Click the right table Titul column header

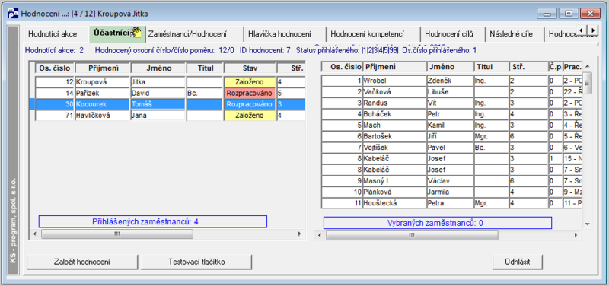pos(491,67)
